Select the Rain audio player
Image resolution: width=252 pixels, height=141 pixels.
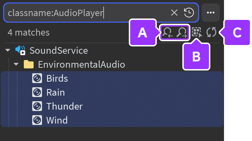[x=55, y=92]
